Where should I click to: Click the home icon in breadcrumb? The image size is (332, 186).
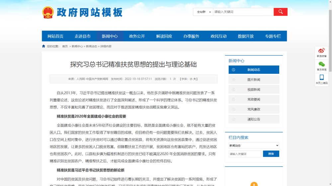coord(43,46)
